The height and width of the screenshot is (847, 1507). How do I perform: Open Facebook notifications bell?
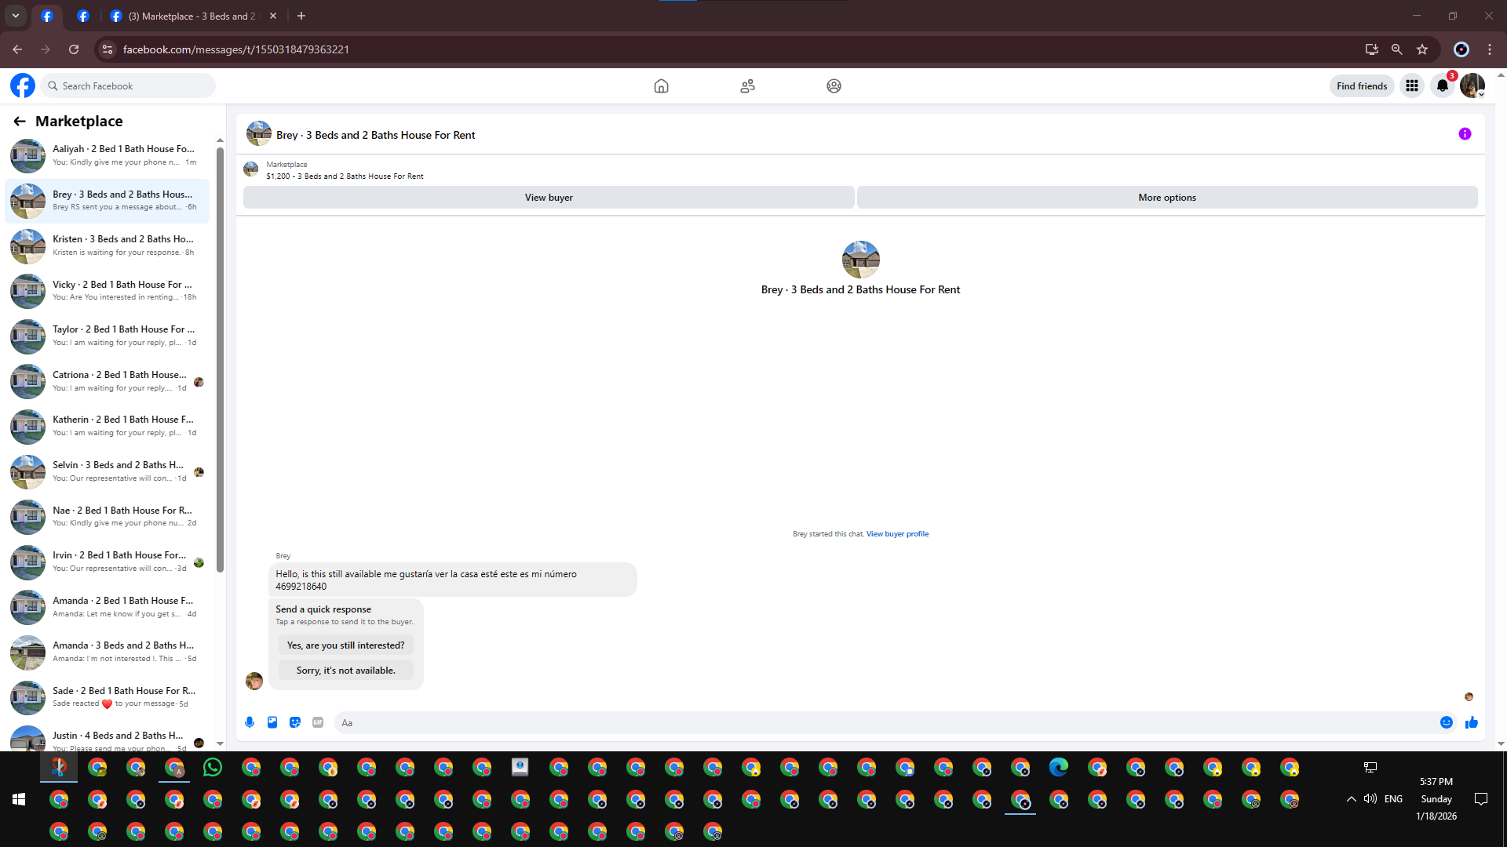click(x=1443, y=86)
